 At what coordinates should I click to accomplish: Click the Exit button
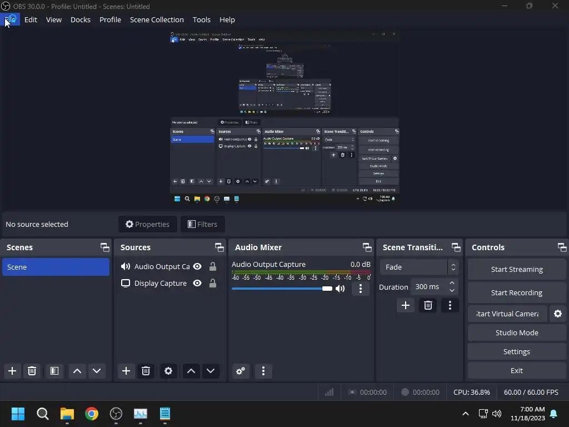[517, 370]
